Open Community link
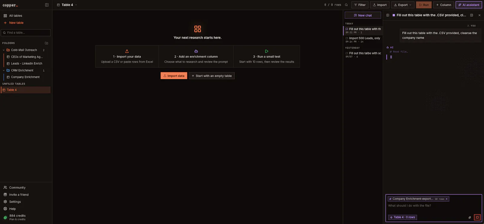484x224 pixels. [x=17, y=187]
